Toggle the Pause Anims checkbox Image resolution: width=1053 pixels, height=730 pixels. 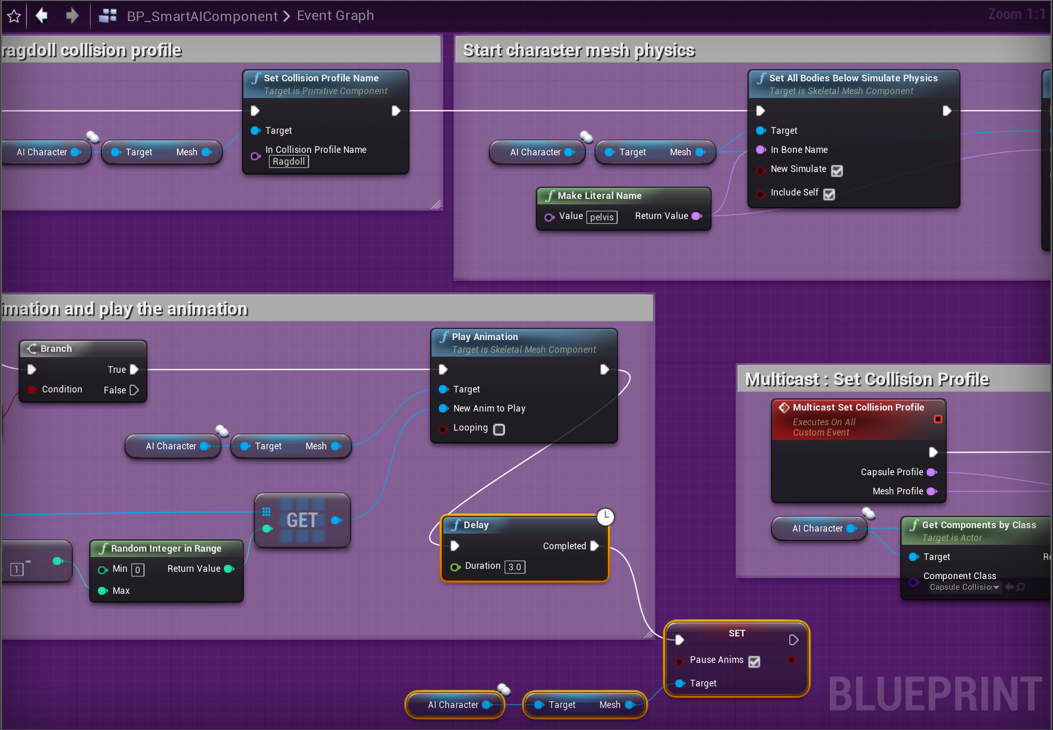click(x=754, y=661)
